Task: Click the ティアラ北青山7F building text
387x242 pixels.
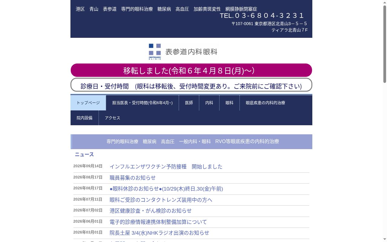Action: tap(290, 30)
